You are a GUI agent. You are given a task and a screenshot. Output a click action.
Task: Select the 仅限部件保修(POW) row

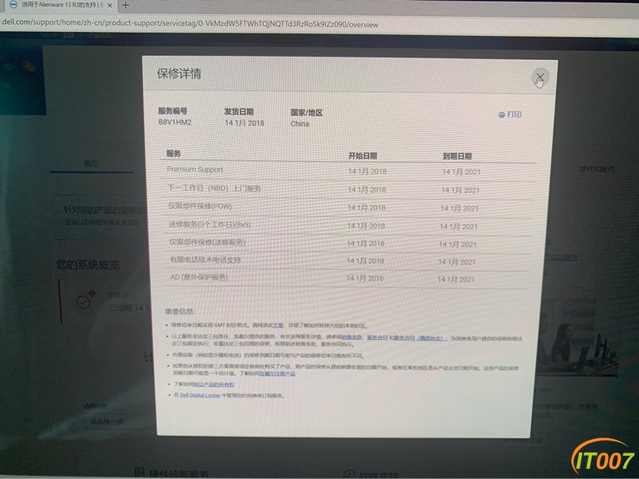tap(347, 208)
